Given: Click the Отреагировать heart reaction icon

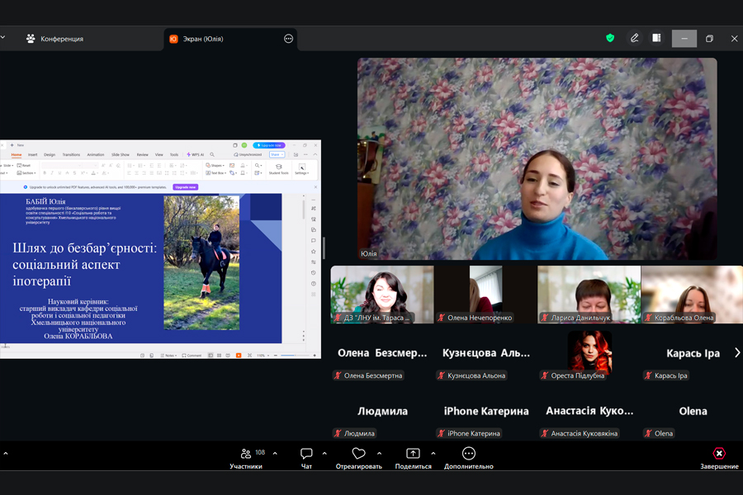Looking at the screenshot, I should click(x=359, y=453).
